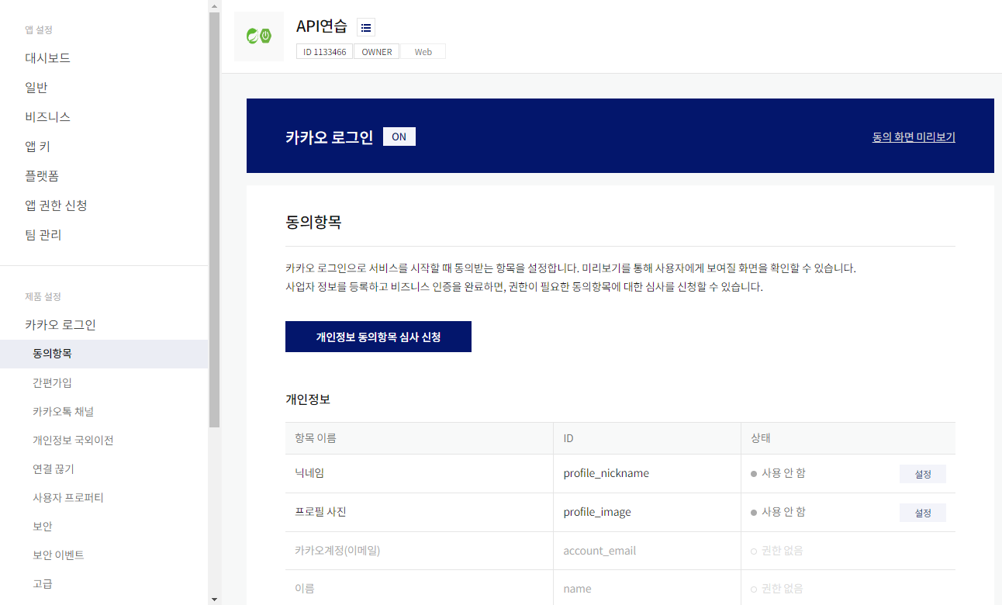Screen dimensions: 1002x605
Task: Click the API연습 app title
Action: tap(322, 26)
